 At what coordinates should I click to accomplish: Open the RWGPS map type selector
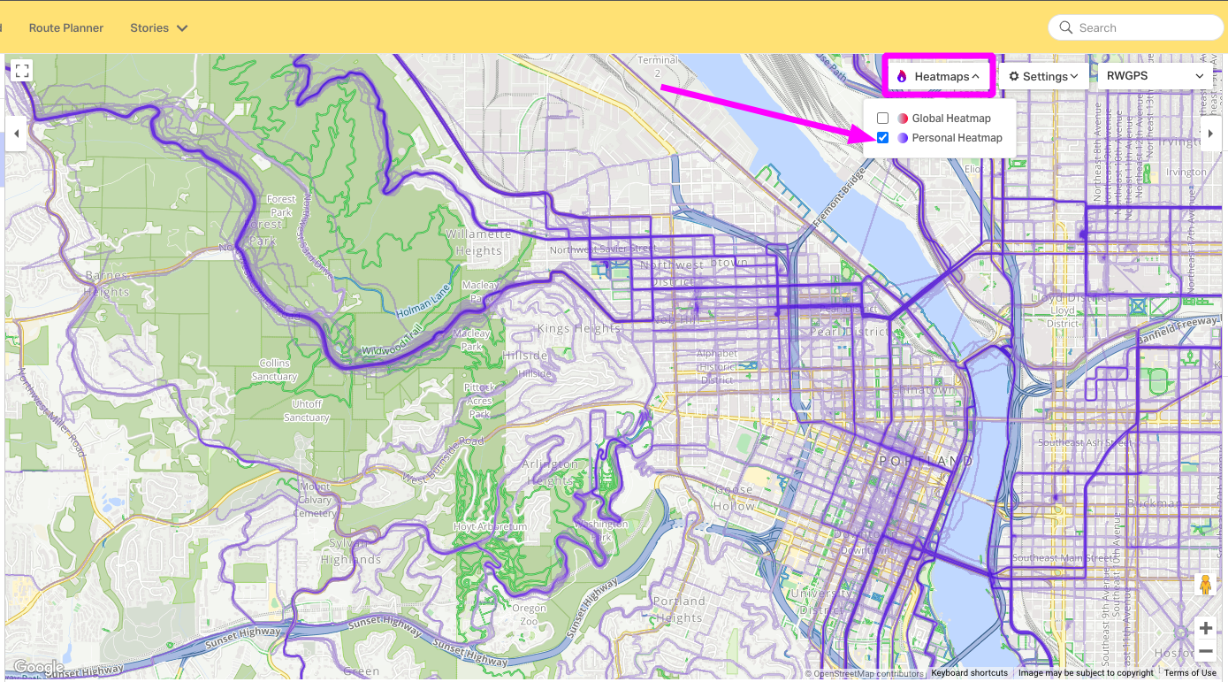1155,76
